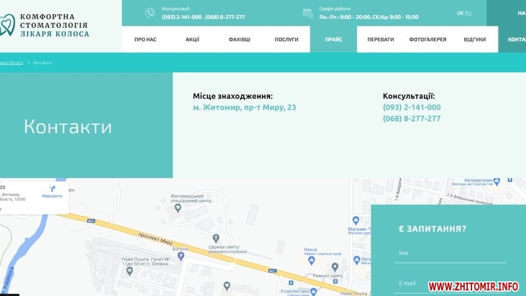Call consultation number (093) 2-141-000 in contacts
The height and width of the screenshot is (296, 526).
click(x=411, y=108)
